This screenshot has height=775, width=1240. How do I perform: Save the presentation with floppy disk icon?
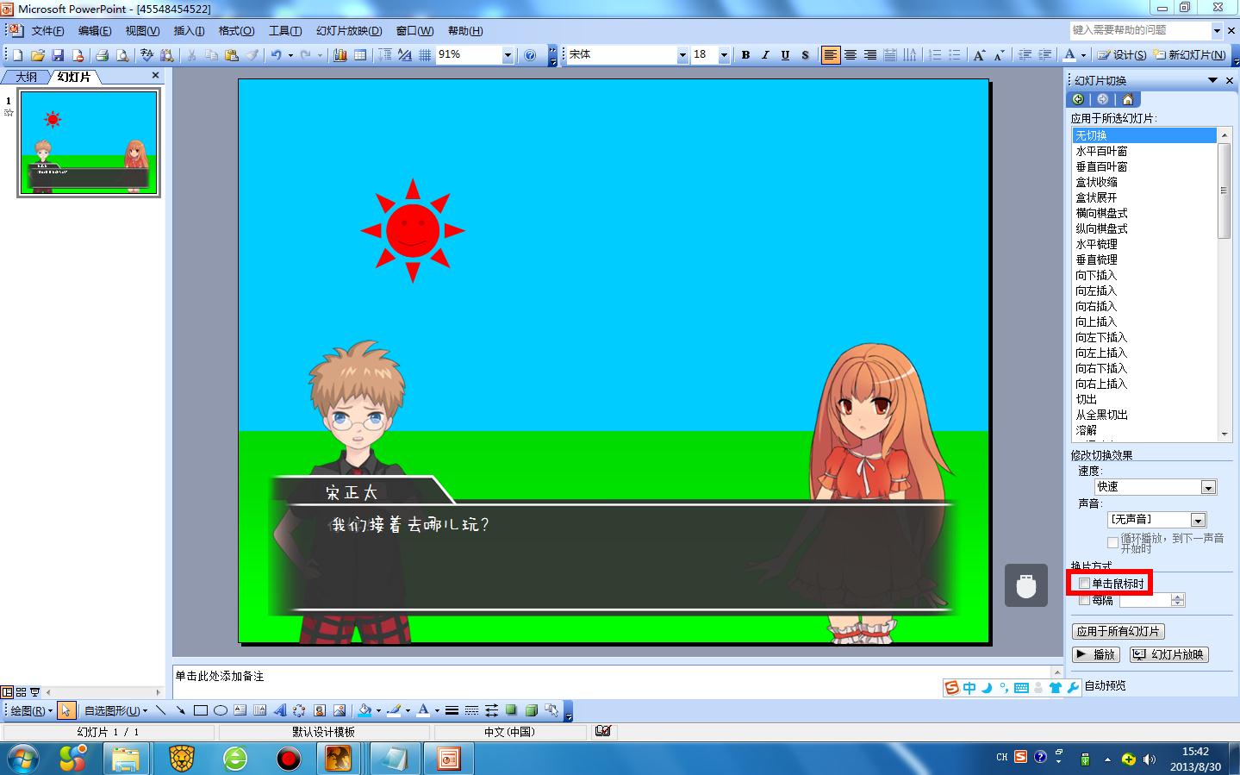(58, 55)
